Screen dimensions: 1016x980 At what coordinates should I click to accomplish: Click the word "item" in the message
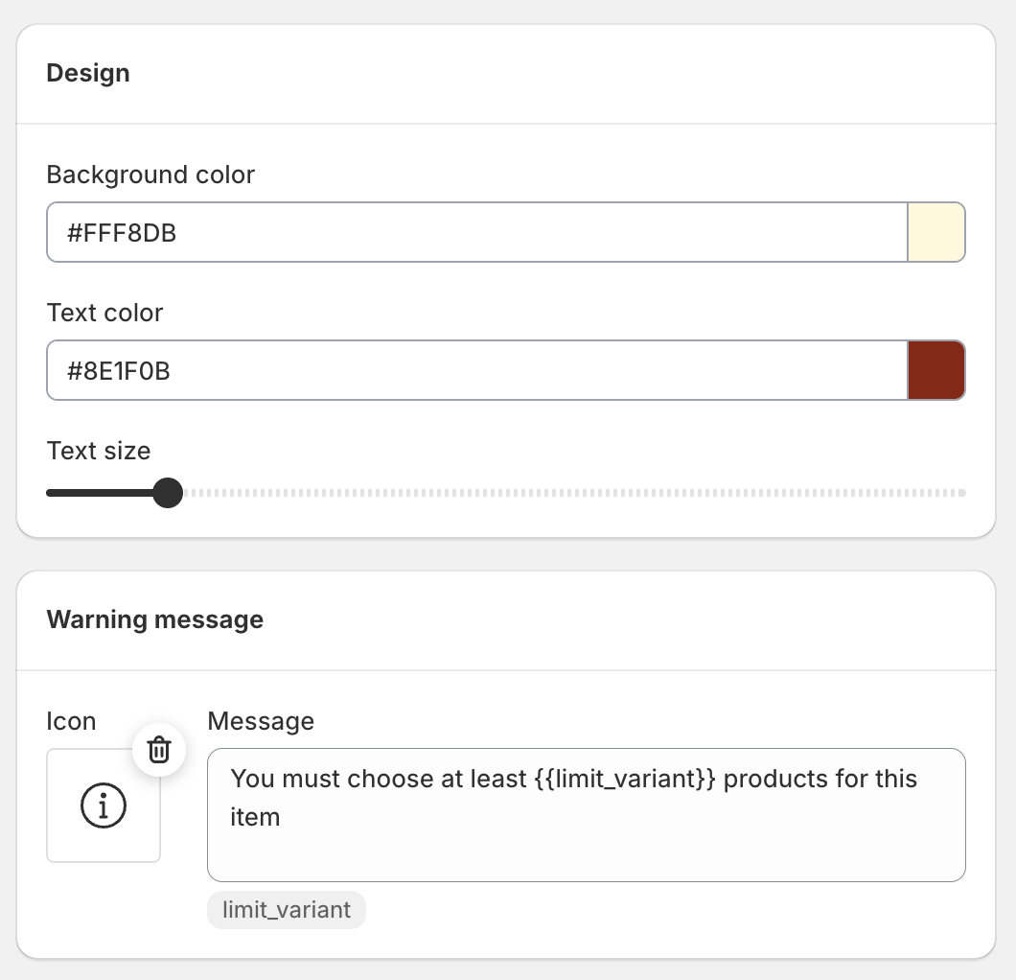(255, 818)
